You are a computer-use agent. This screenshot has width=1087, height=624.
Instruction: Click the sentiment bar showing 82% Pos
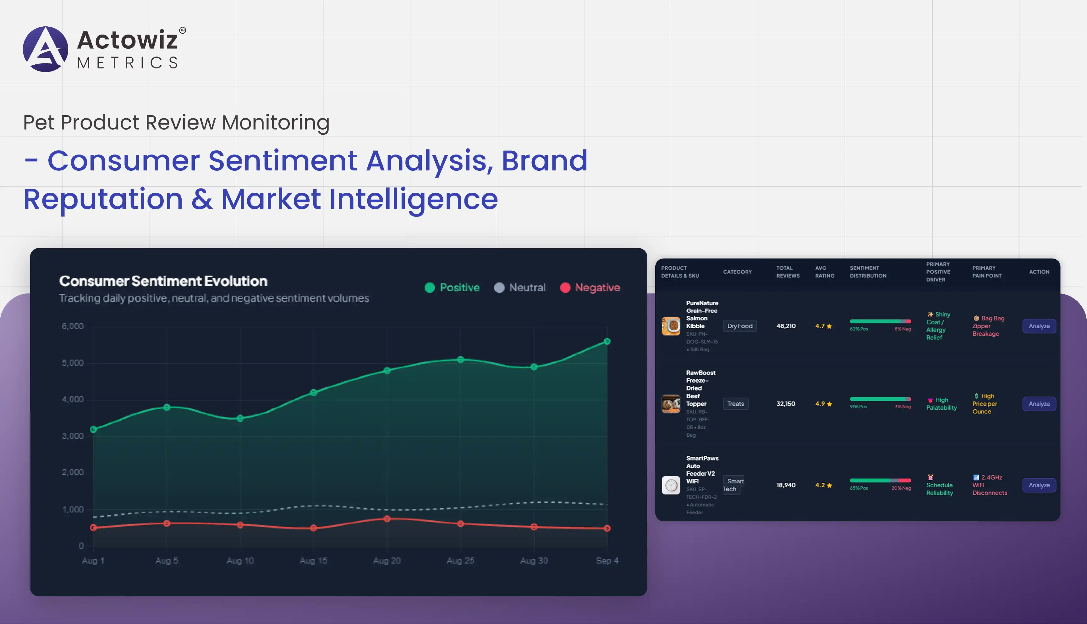tap(880, 321)
